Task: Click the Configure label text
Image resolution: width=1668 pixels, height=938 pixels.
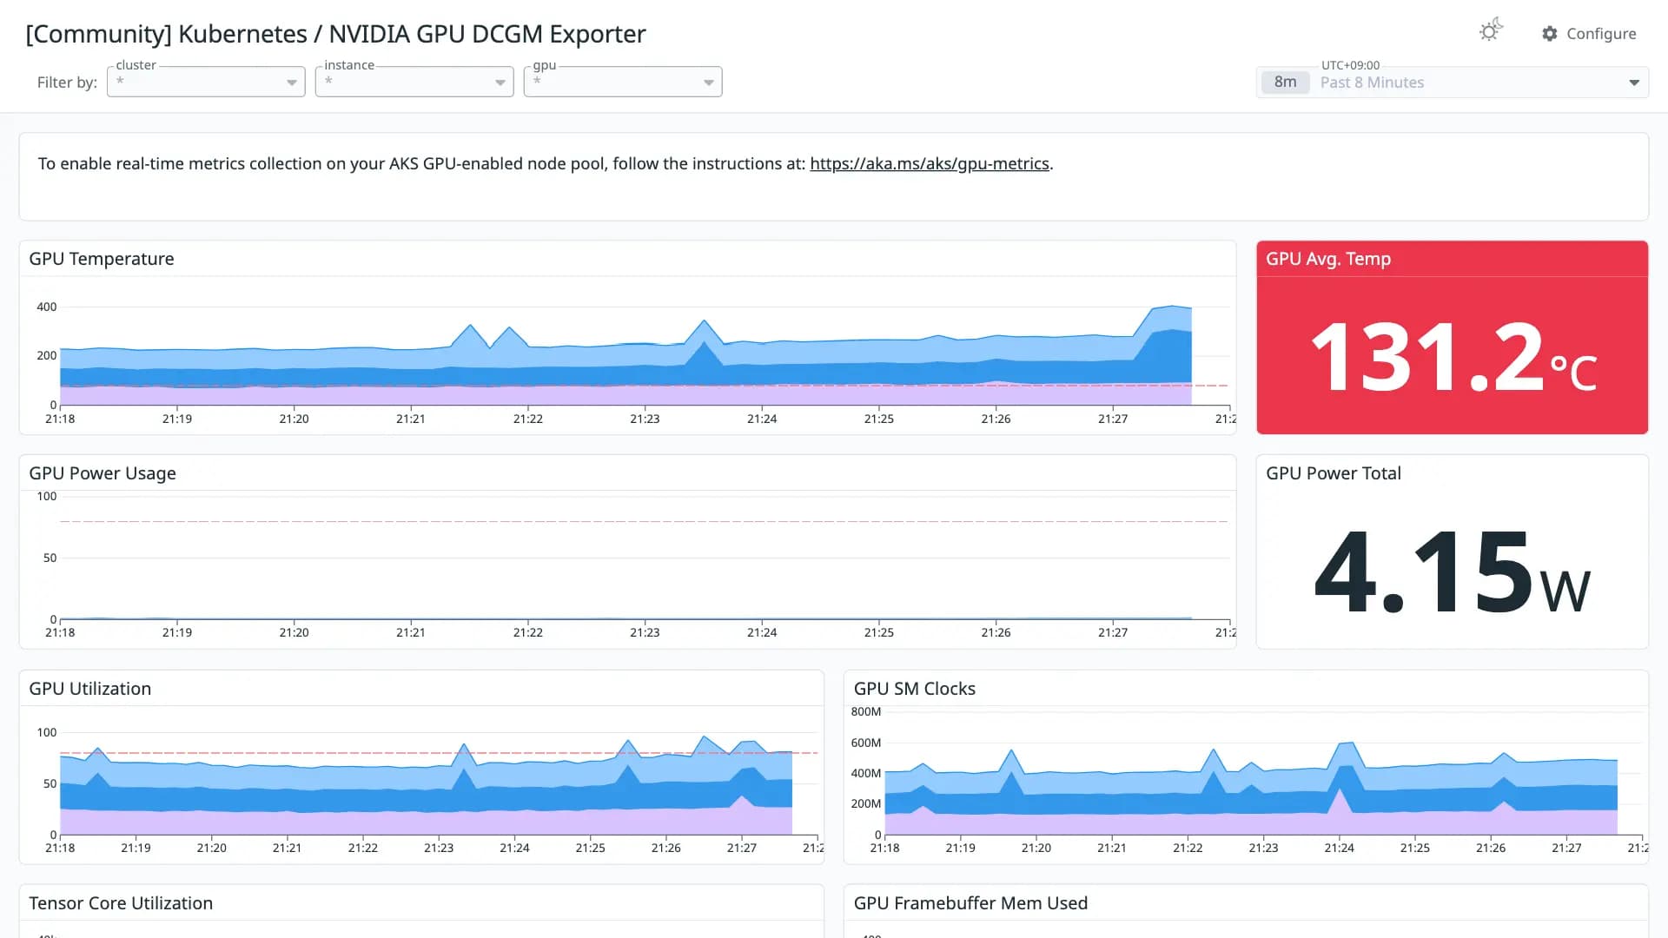Action: point(1601,33)
